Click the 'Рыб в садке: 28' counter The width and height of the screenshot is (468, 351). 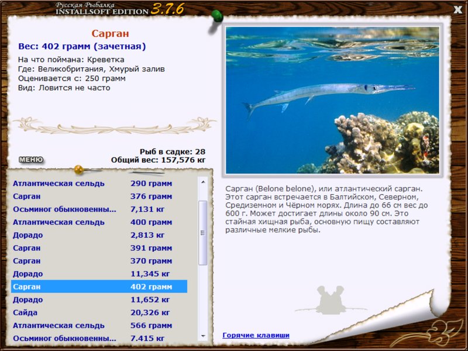(x=173, y=152)
